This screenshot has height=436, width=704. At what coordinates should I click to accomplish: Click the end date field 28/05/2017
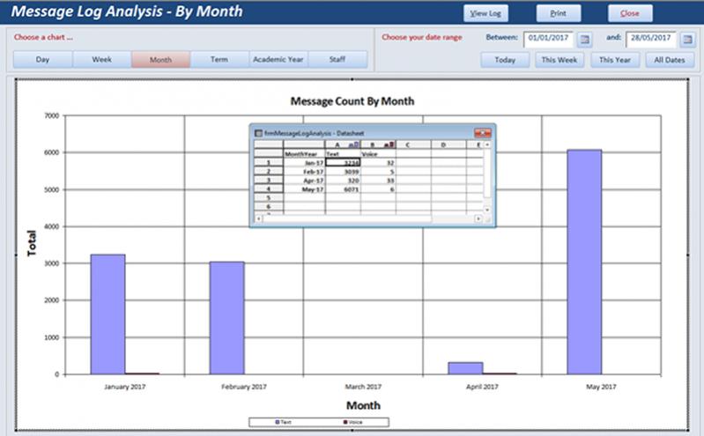[x=651, y=39]
